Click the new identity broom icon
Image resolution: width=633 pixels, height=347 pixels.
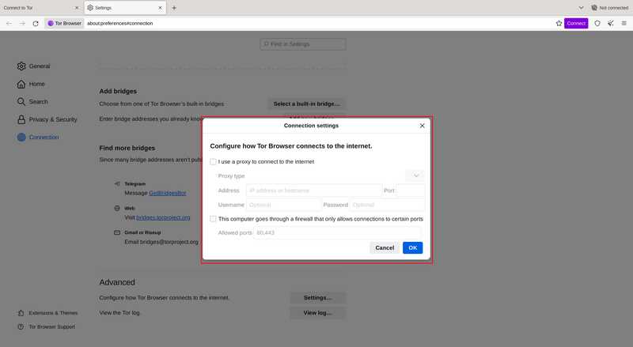611,24
